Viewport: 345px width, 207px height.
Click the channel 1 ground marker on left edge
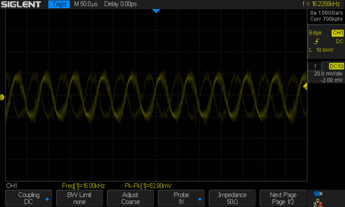click(2, 97)
